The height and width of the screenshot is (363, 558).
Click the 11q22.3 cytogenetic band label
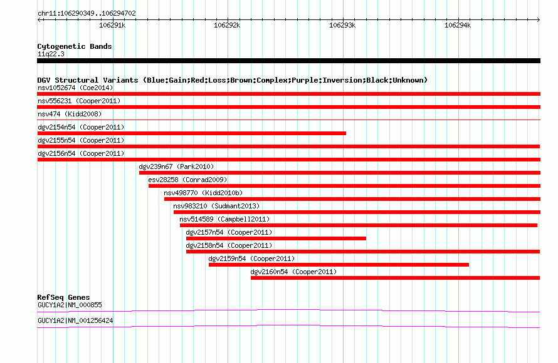51,54
